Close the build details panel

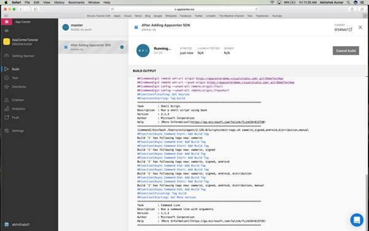pos(360,27)
